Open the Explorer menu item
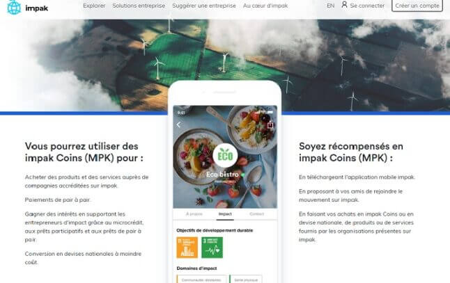Screen dimensions: 450x283 click(94, 6)
